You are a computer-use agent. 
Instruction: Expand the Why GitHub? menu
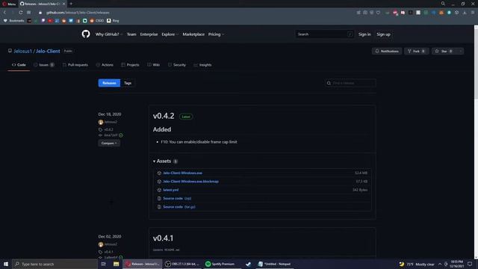(109, 34)
